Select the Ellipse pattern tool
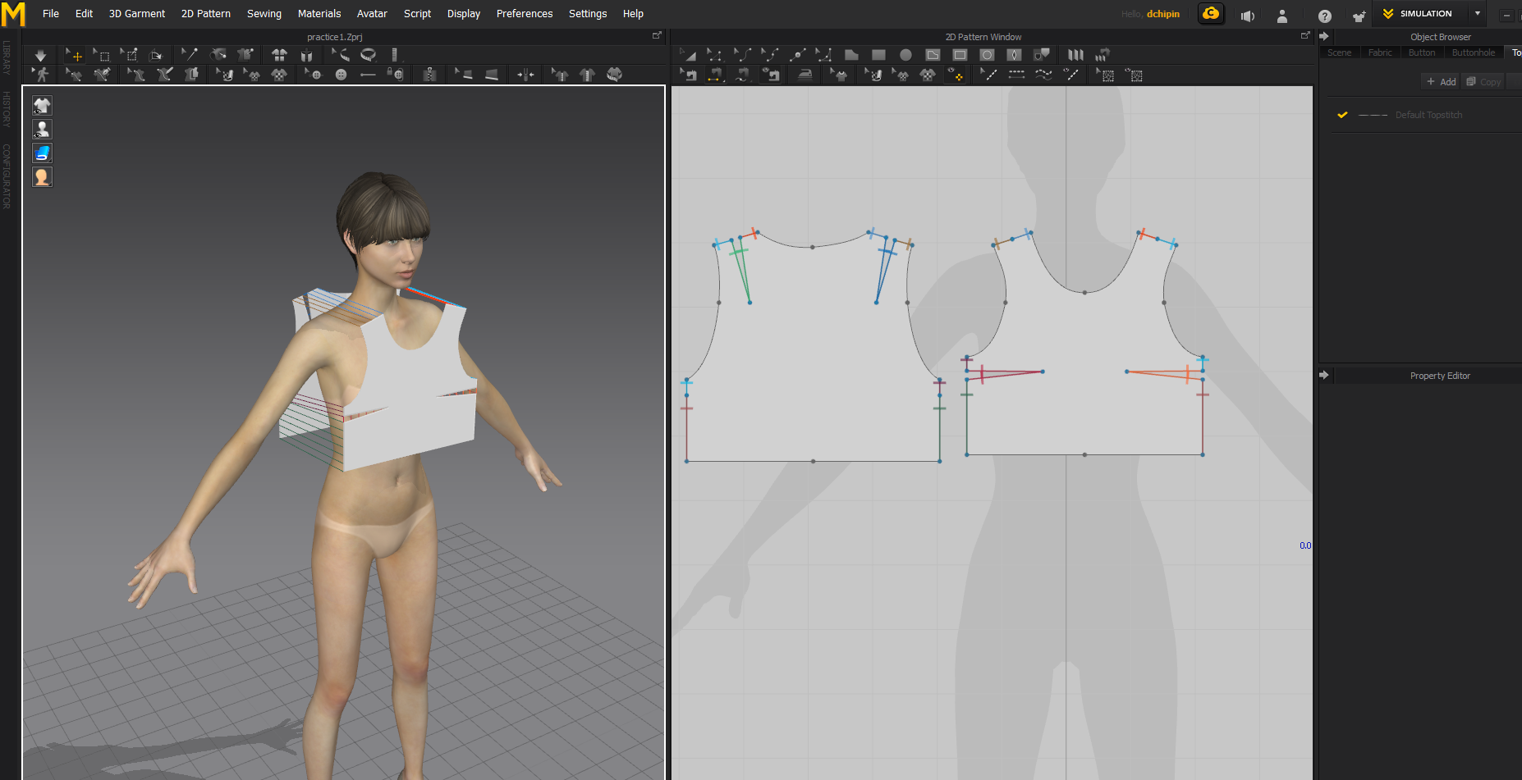This screenshot has height=780, width=1522. point(905,55)
